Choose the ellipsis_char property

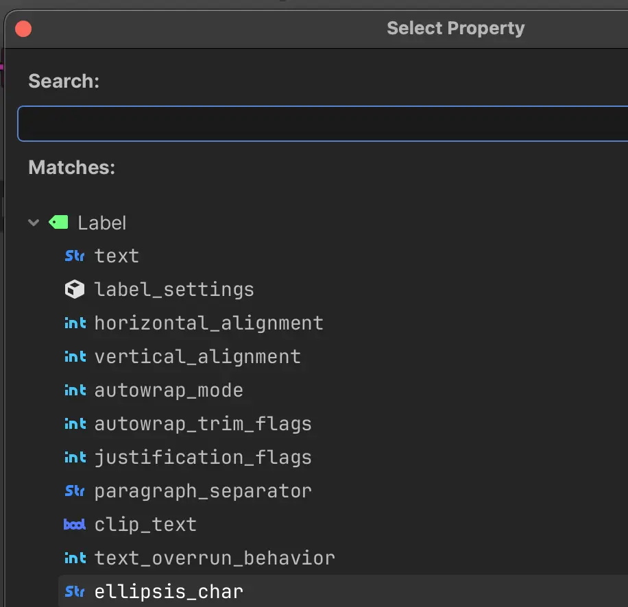coord(169,591)
